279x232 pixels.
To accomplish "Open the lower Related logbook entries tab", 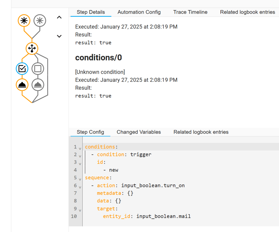I will click(x=201, y=132).
